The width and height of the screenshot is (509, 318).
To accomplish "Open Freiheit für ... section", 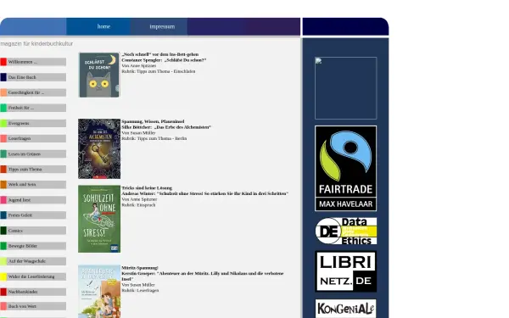I will 33,108.
